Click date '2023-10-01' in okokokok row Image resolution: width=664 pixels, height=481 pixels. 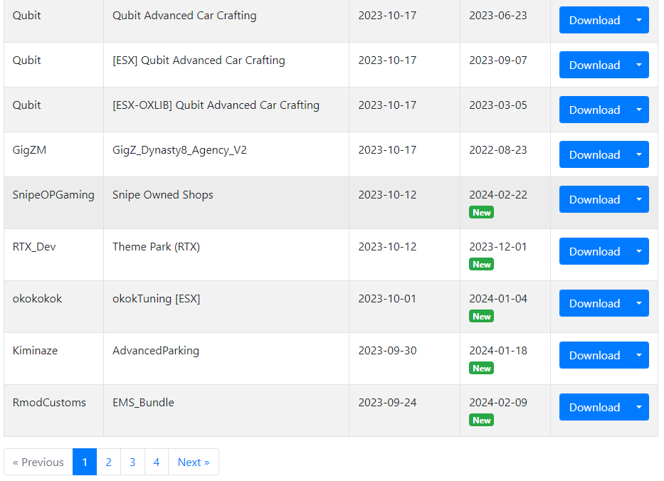coord(387,299)
